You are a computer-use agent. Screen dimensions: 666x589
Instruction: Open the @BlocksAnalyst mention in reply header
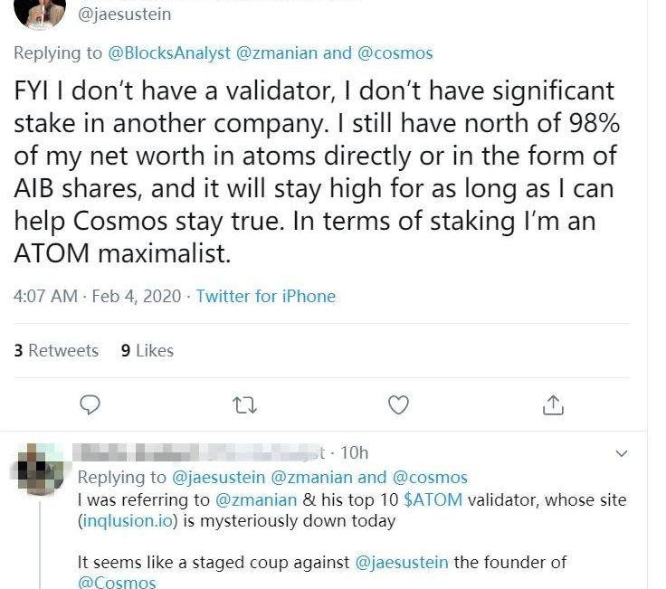tap(169, 53)
